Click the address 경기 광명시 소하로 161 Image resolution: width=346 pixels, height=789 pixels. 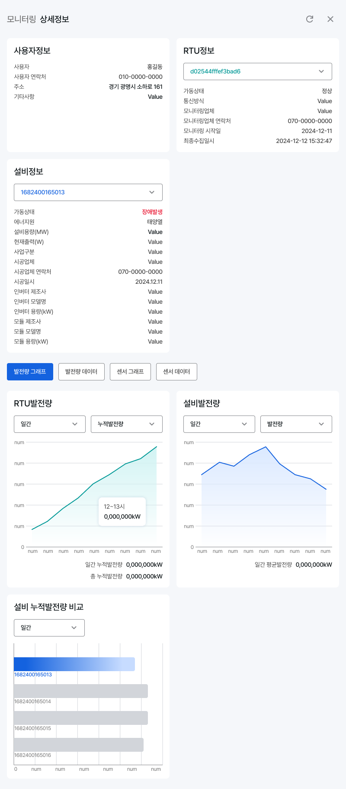[x=136, y=87]
